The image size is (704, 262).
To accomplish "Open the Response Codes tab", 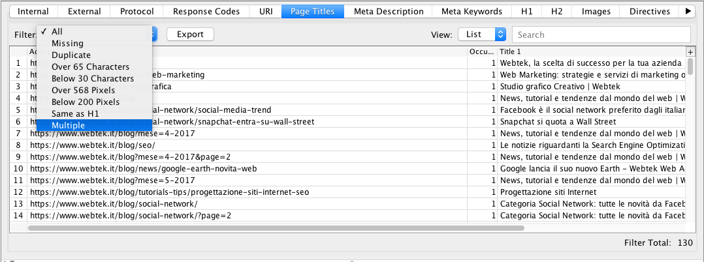I will pos(206,12).
